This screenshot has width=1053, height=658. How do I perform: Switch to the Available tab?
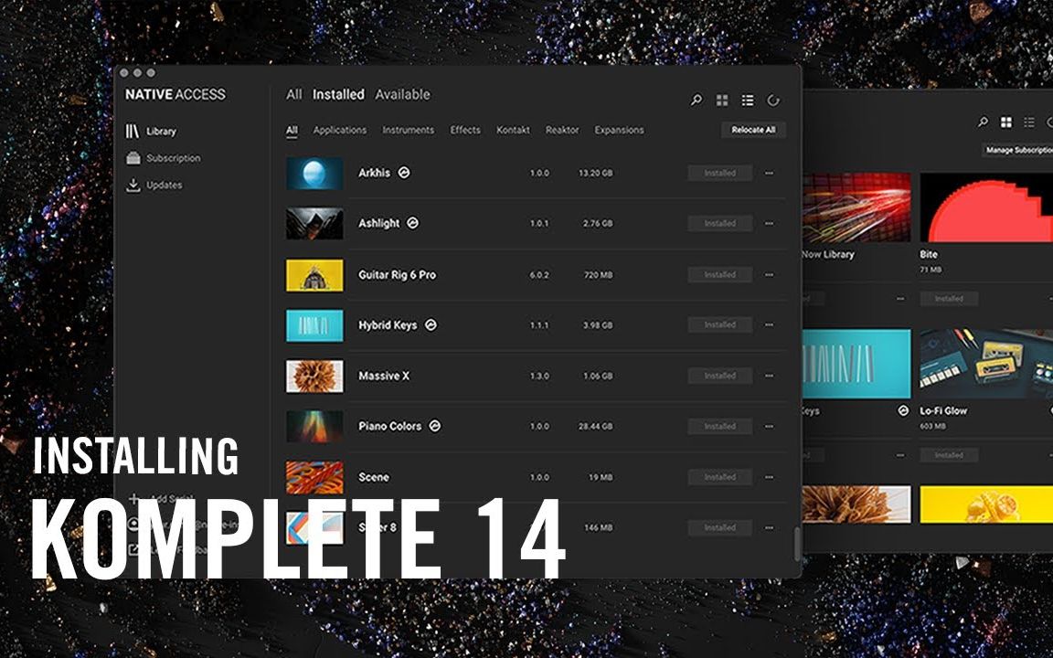click(x=403, y=94)
